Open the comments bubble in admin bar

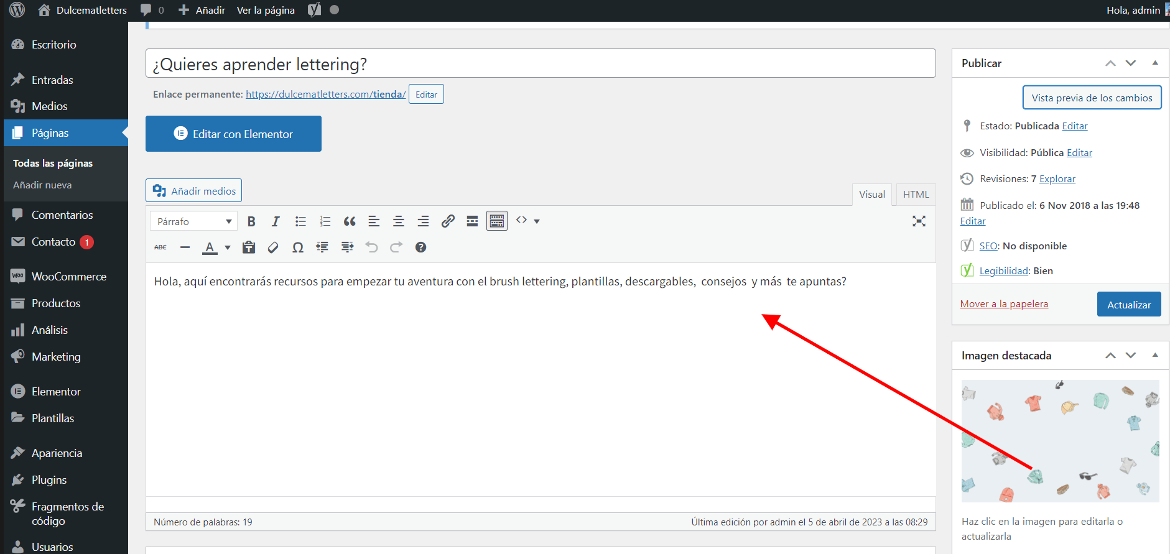pyautogui.click(x=152, y=10)
